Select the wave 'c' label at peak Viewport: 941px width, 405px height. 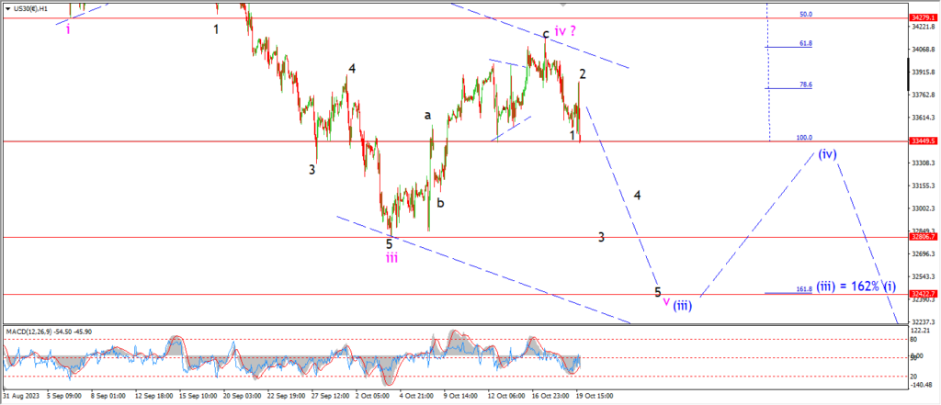pos(546,34)
